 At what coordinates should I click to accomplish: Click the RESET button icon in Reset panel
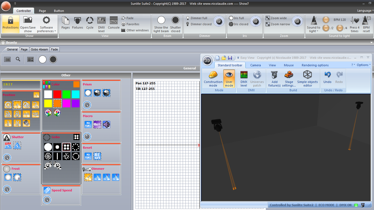click(97, 156)
